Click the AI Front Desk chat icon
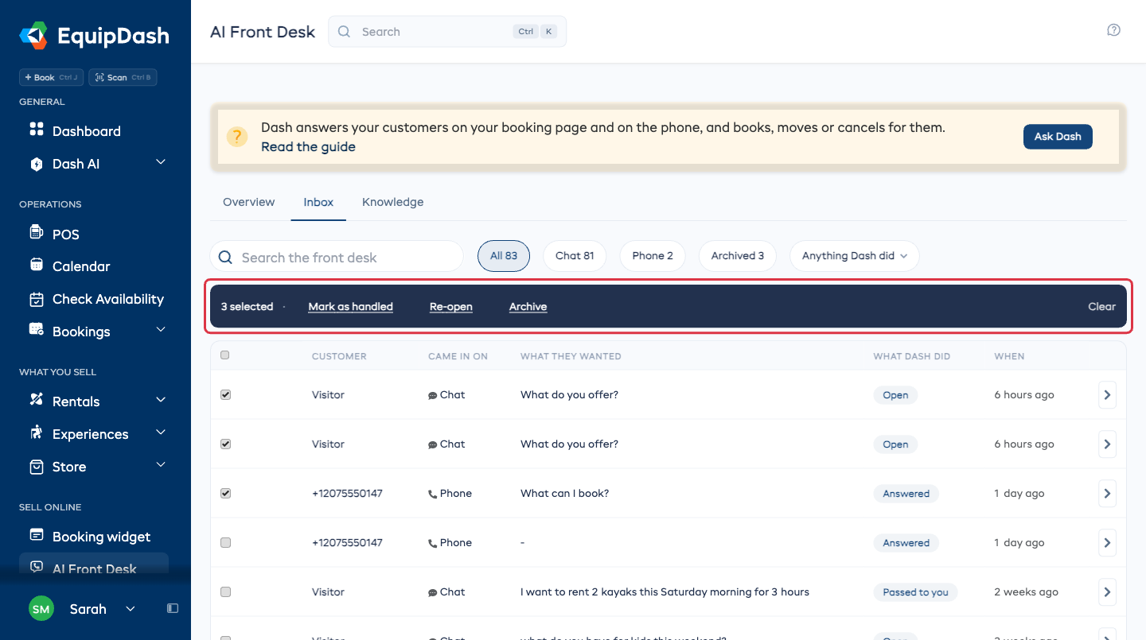Viewport: 1146px width, 640px height. point(36,567)
